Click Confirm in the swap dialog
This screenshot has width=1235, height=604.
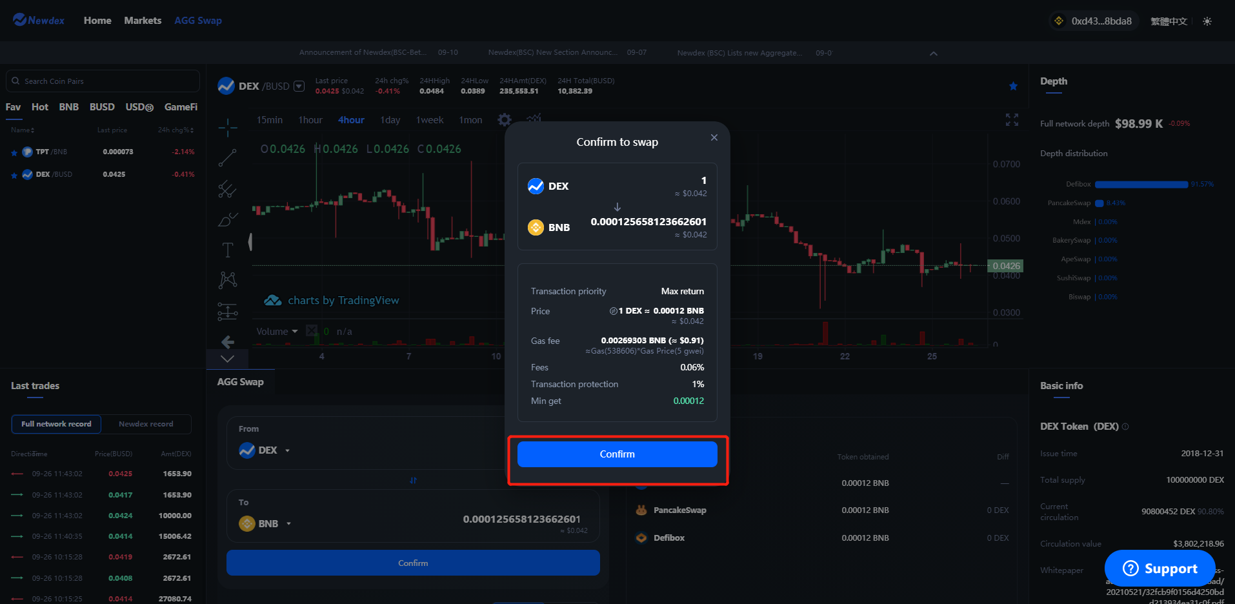click(617, 454)
